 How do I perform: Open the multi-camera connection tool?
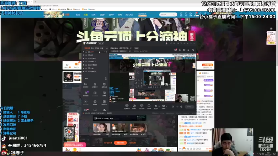141,106
